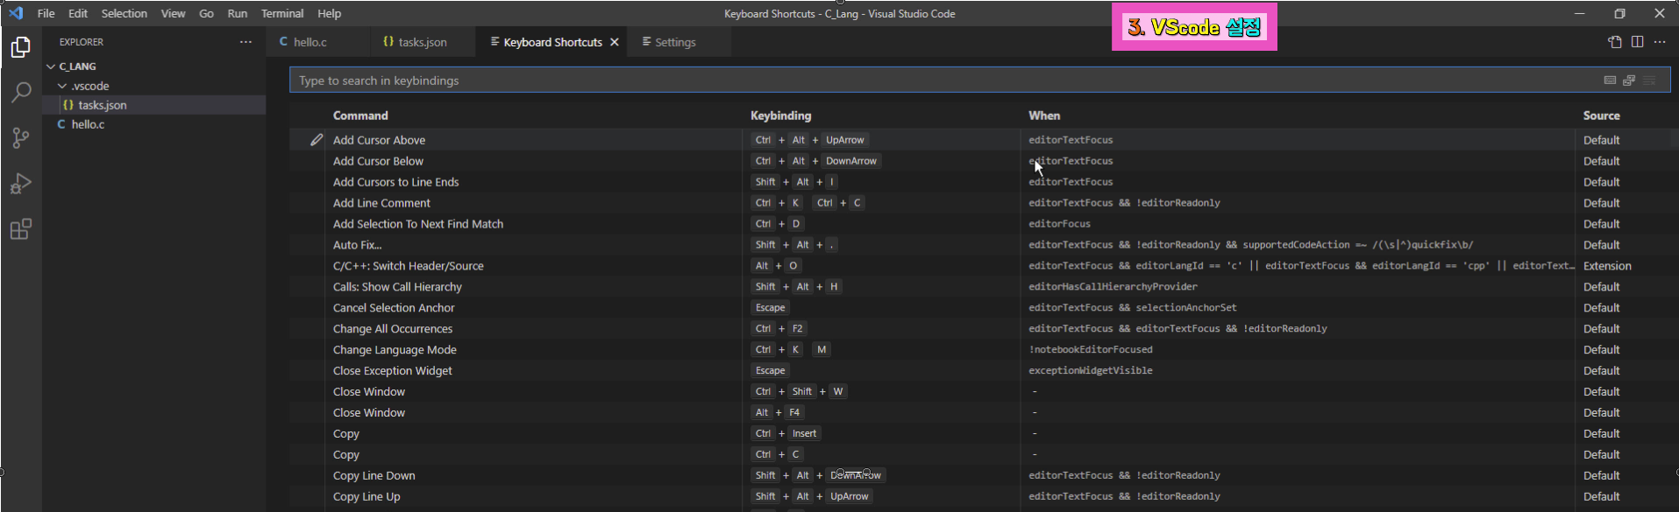Open the View menu
The image size is (1679, 512).
pyautogui.click(x=173, y=13)
